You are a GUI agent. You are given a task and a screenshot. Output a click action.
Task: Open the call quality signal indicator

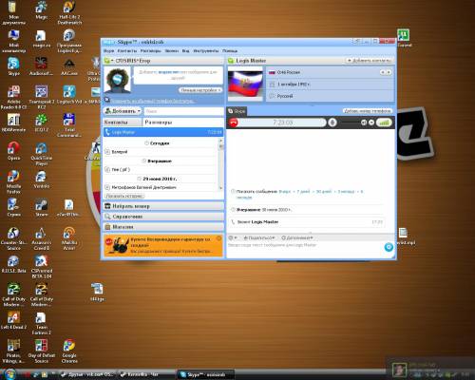(384, 123)
